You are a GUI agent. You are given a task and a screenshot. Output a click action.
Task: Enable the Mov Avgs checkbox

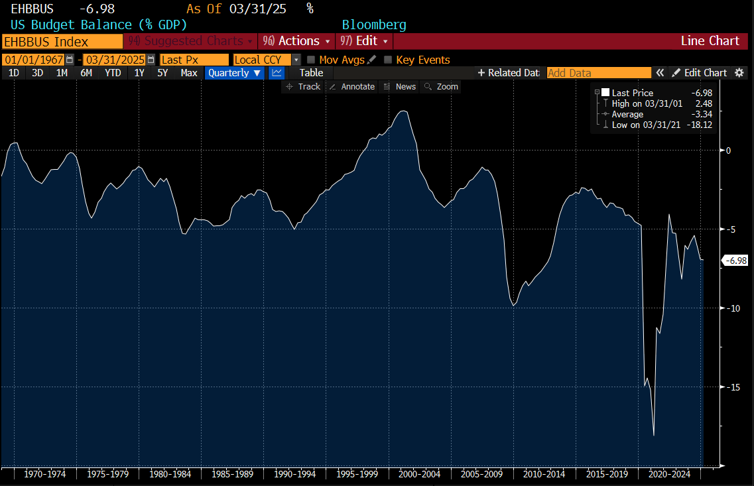pyautogui.click(x=310, y=60)
